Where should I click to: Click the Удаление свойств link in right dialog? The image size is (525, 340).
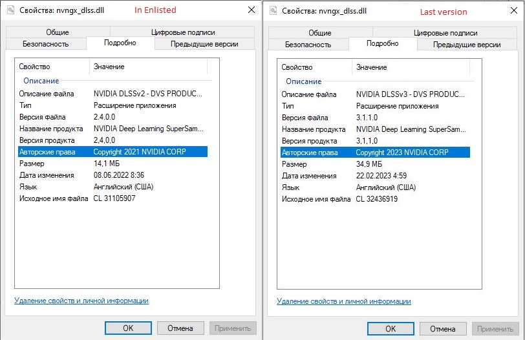(x=344, y=301)
